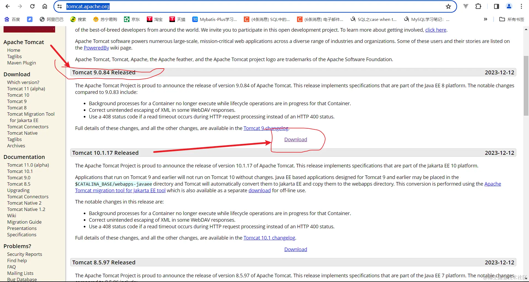
Task: Open Tomcat 11 (alpha) download page
Action: point(26,89)
